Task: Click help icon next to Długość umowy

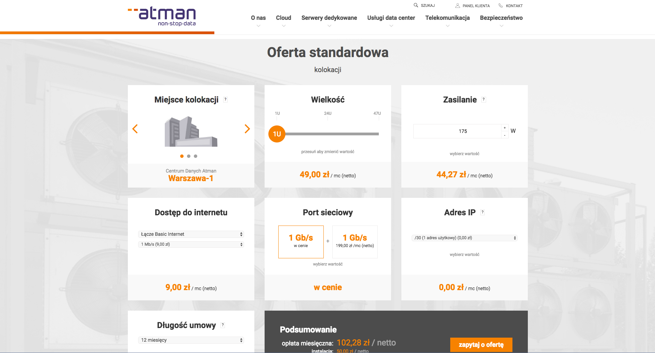Action: click(223, 325)
